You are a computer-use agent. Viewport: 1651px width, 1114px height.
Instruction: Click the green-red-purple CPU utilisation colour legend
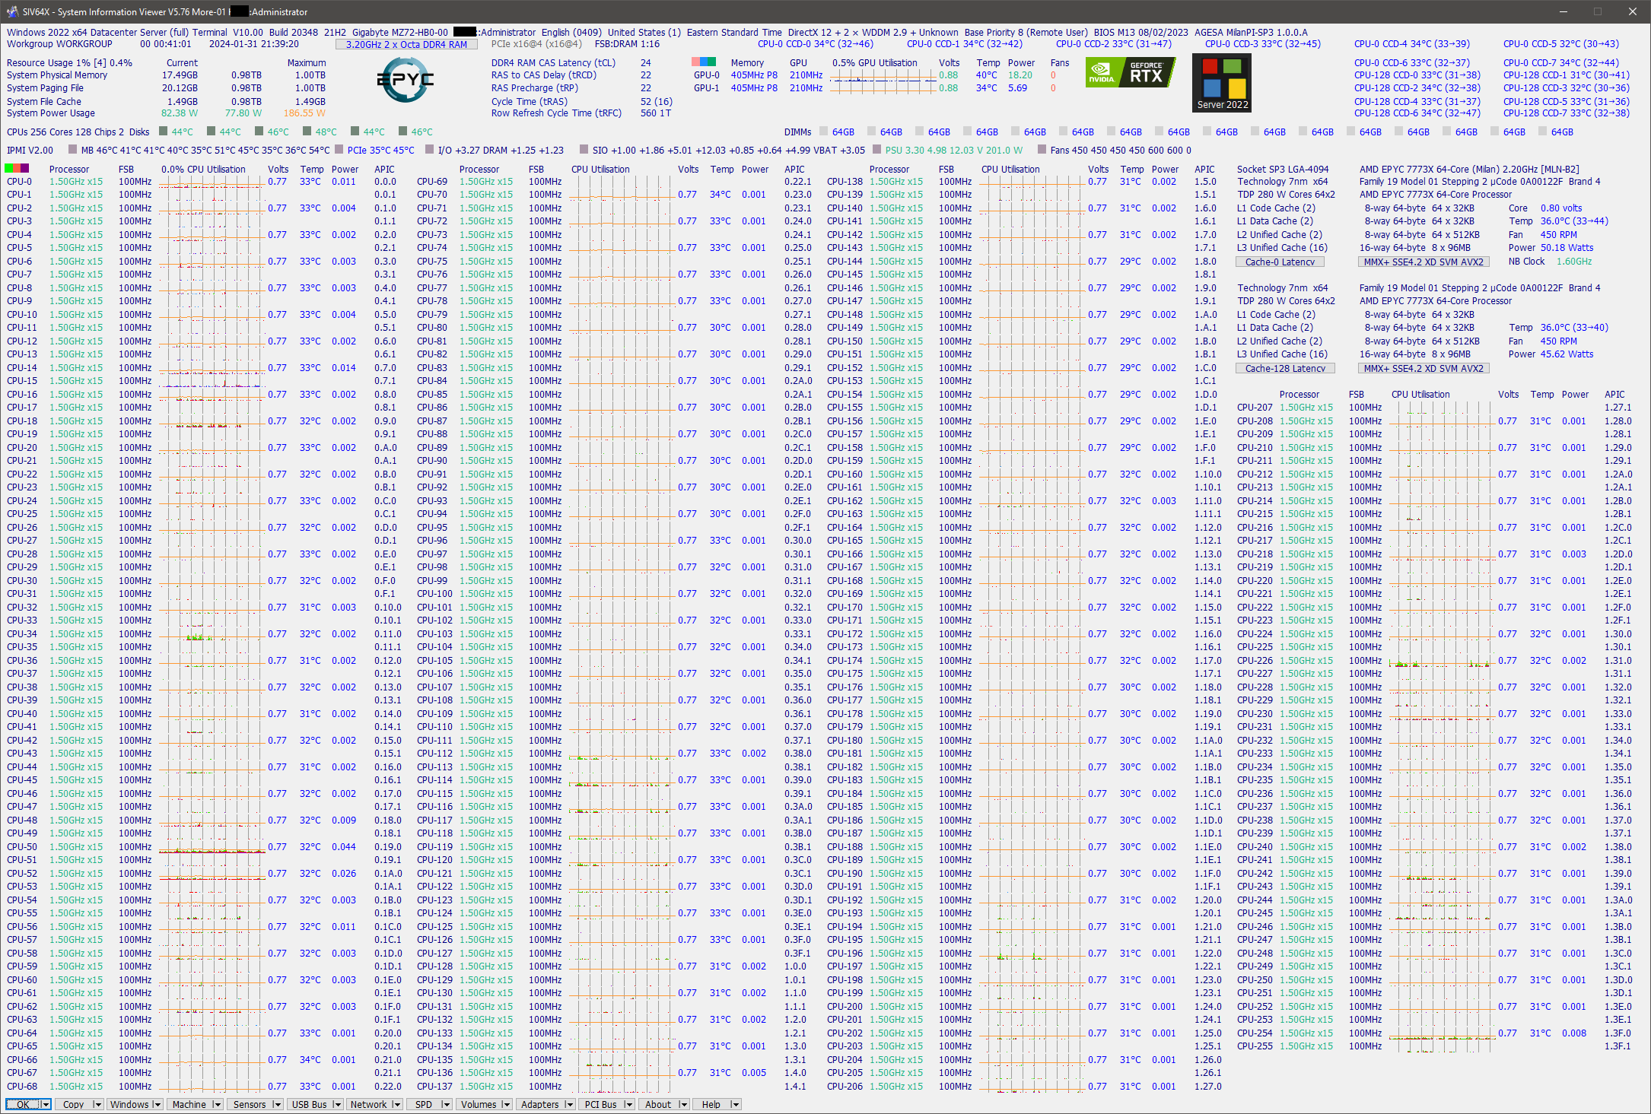pyautogui.click(x=17, y=168)
